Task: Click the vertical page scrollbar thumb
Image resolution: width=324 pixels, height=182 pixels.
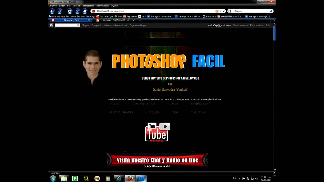Action: 275,33
